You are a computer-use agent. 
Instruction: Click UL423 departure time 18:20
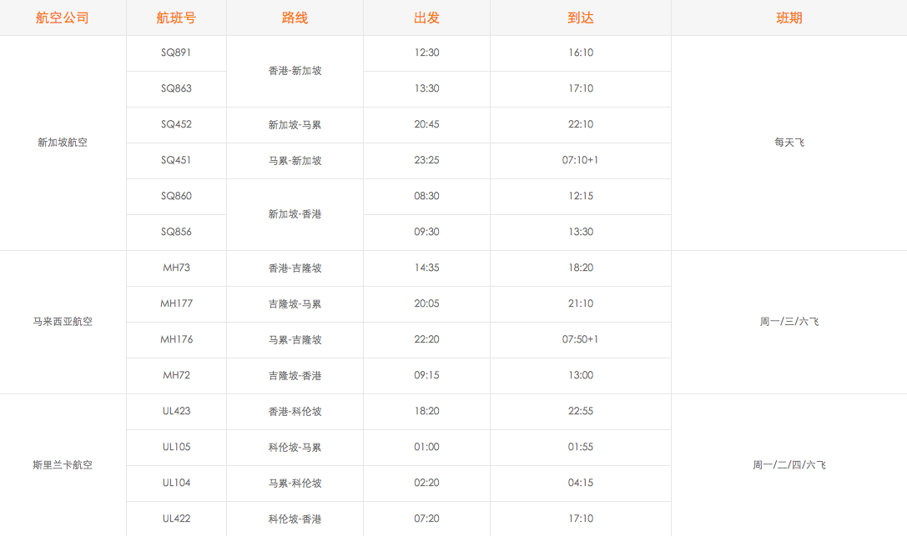pyautogui.click(x=427, y=411)
